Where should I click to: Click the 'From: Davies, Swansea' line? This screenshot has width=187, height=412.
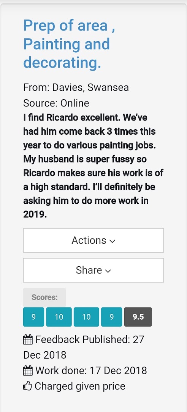tap(76, 87)
